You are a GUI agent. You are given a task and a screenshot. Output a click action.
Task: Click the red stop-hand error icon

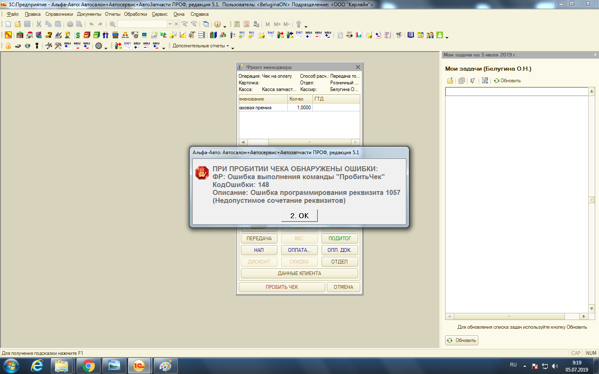click(x=202, y=172)
